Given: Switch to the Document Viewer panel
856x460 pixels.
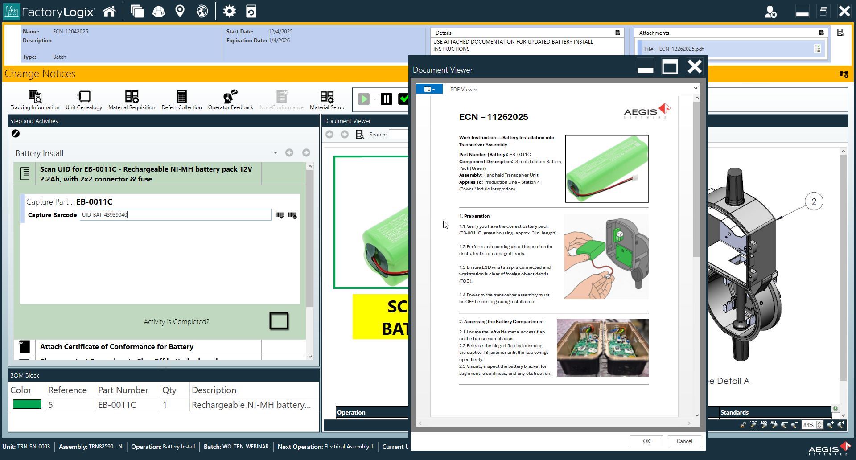Looking at the screenshot, I should pyautogui.click(x=348, y=121).
